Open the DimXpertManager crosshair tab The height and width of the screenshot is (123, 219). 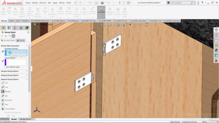click(21, 28)
